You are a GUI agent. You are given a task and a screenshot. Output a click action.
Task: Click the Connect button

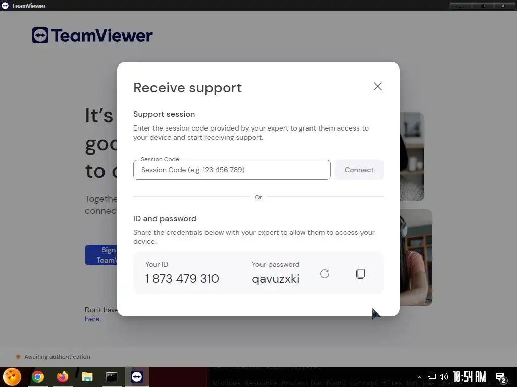coord(359,170)
